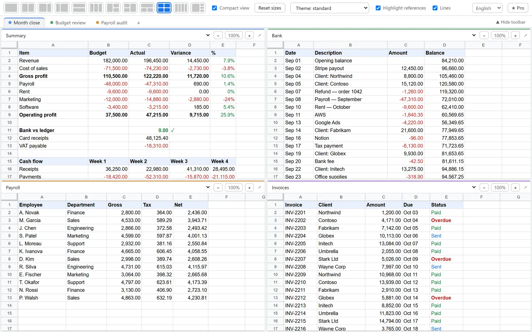Open the English language dropdown
532x332 pixels.
pyautogui.click(x=487, y=8)
